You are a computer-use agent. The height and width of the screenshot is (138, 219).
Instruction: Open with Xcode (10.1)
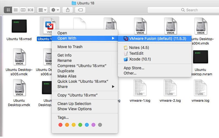(155, 59)
